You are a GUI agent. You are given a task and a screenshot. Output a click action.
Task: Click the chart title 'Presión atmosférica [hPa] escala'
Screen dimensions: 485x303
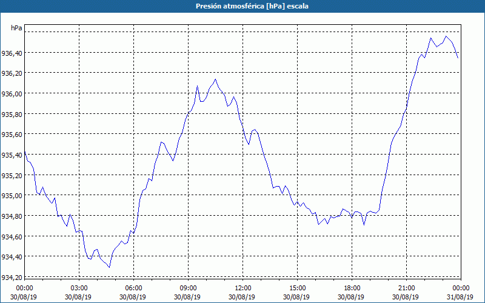pos(252,6)
